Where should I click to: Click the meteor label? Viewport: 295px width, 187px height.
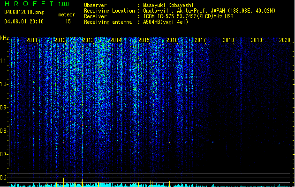[67, 14]
